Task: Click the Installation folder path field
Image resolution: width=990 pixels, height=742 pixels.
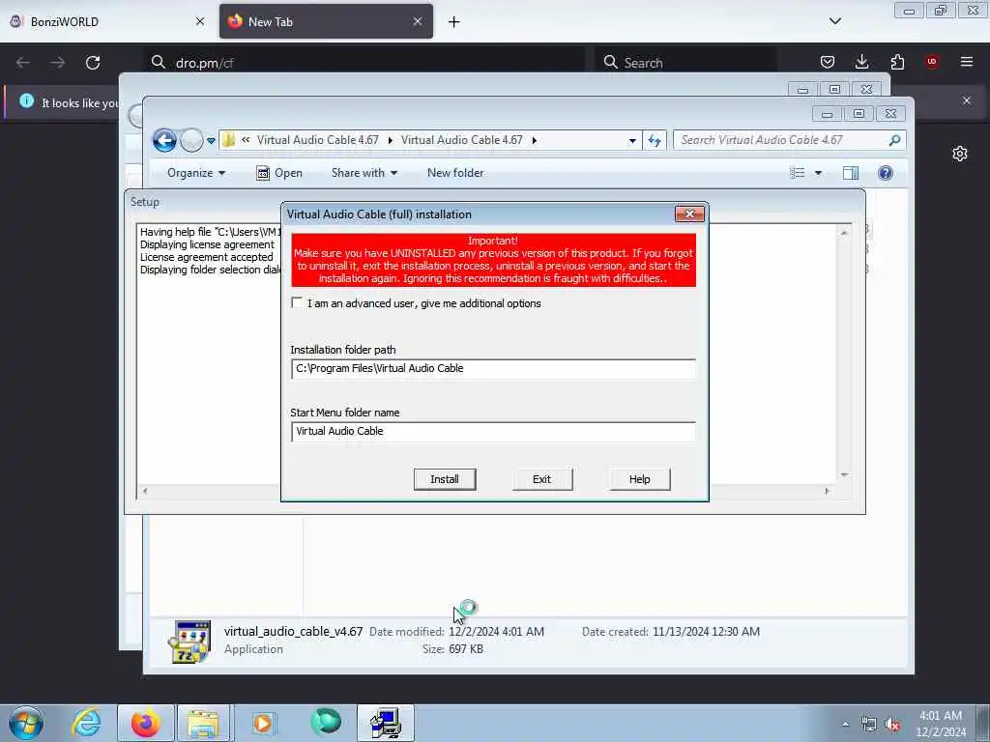Action: (x=493, y=368)
